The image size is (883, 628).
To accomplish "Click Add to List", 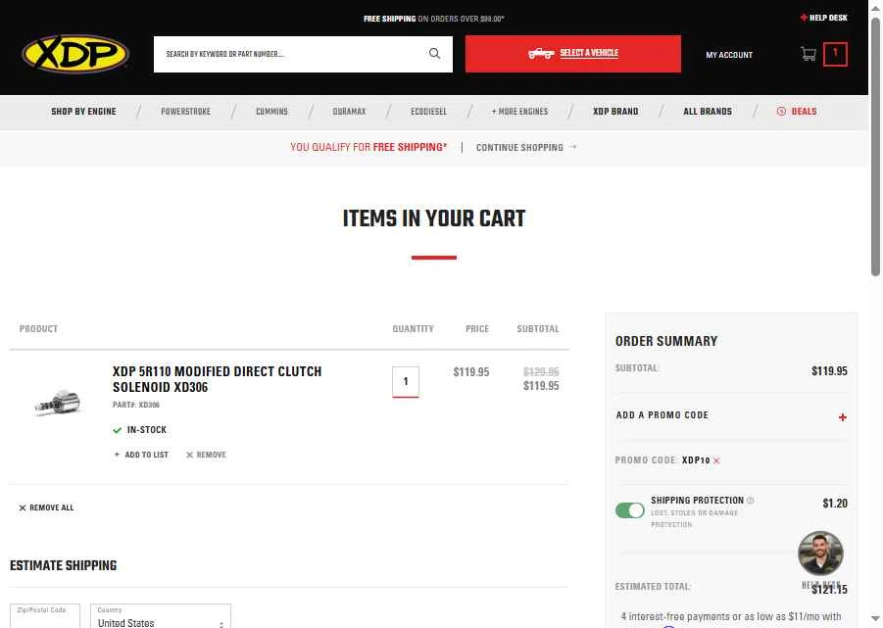I will 141,455.
